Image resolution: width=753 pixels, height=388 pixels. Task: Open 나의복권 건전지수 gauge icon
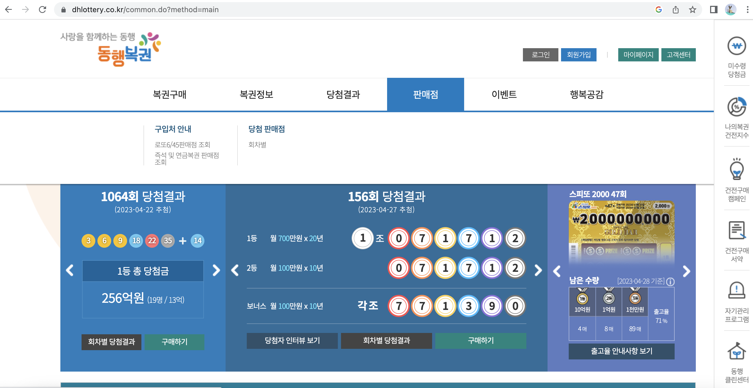tap(736, 107)
